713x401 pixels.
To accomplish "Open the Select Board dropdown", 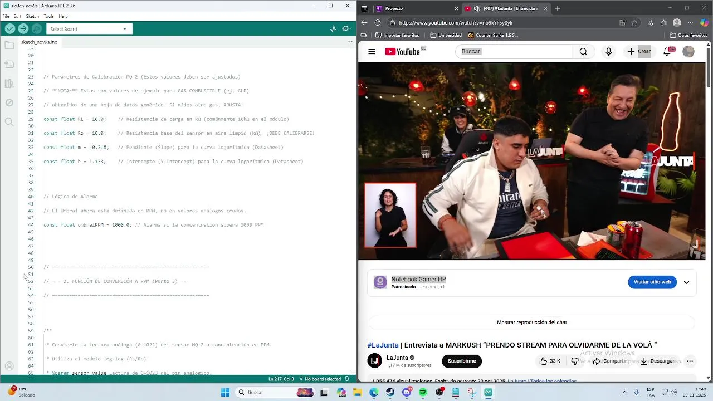I will 89,29.
